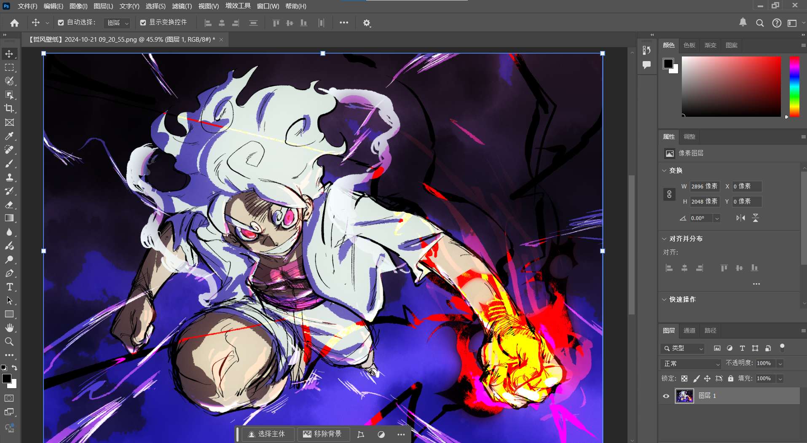The width and height of the screenshot is (807, 443).
Task: Switch to the 通道 tab
Action: coord(689,330)
